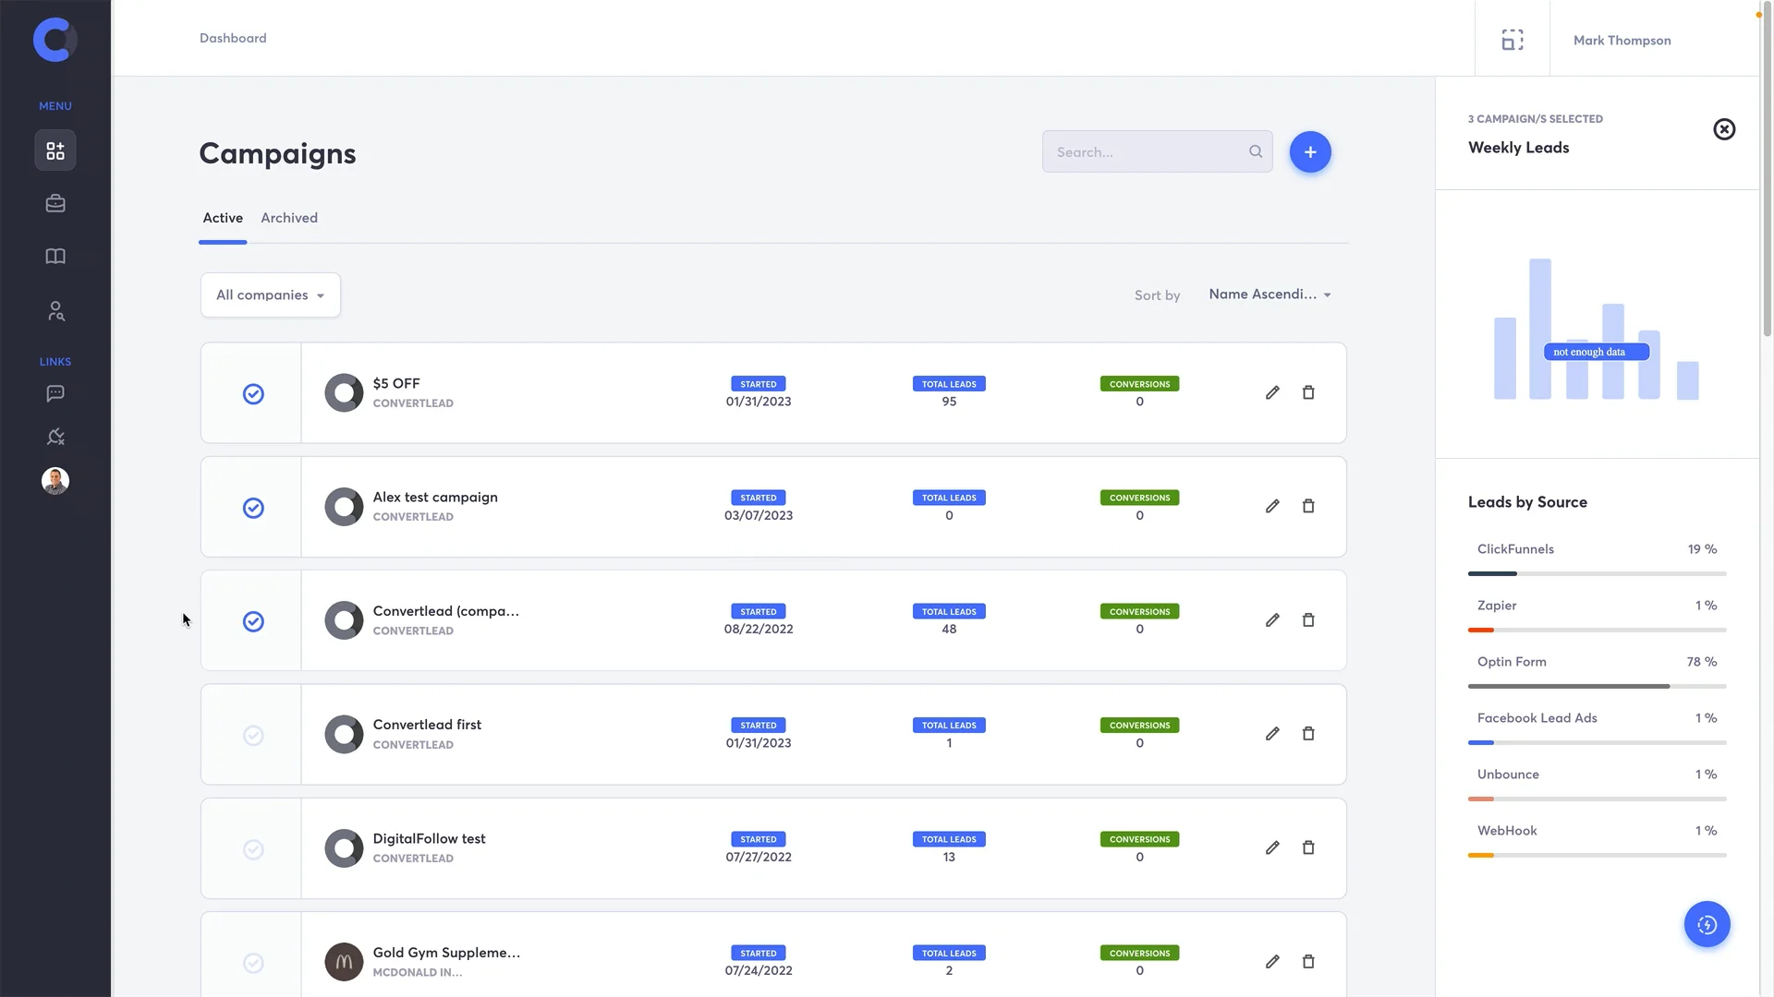Edit the Convertlead first campaign
This screenshot has height=997, width=1774.
(1272, 734)
